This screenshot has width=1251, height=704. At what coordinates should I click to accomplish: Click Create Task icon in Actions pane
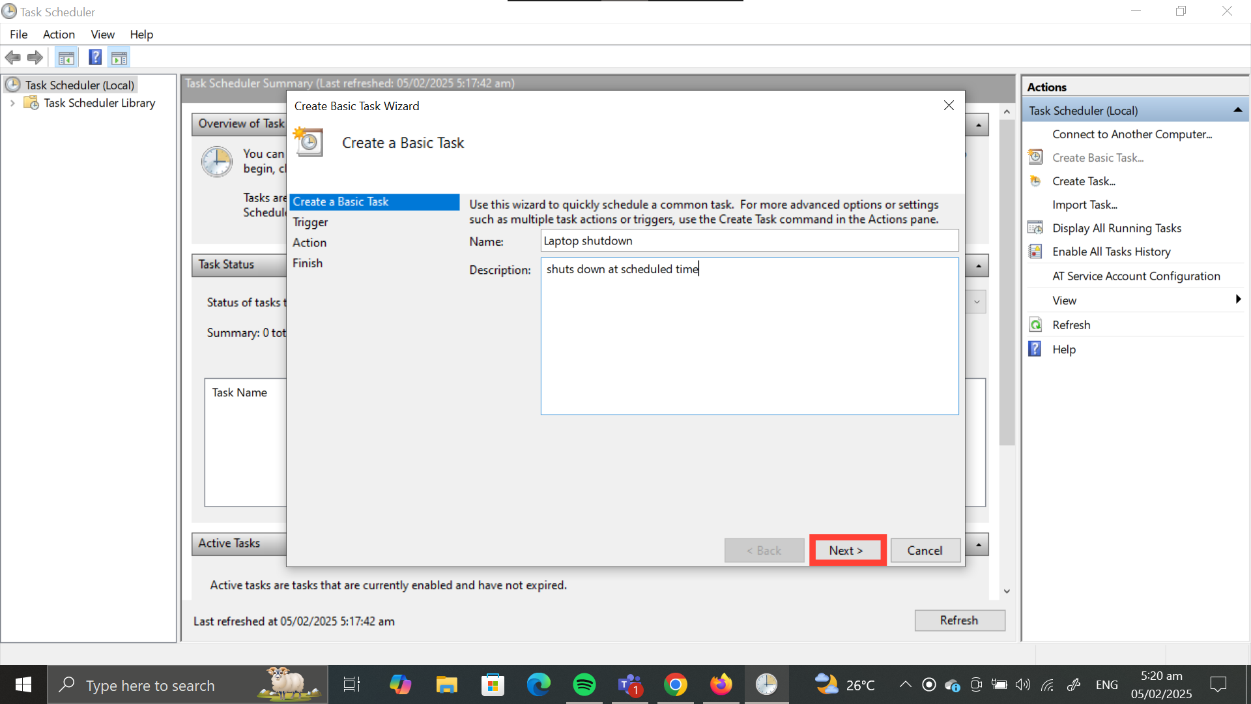point(1035,181)
